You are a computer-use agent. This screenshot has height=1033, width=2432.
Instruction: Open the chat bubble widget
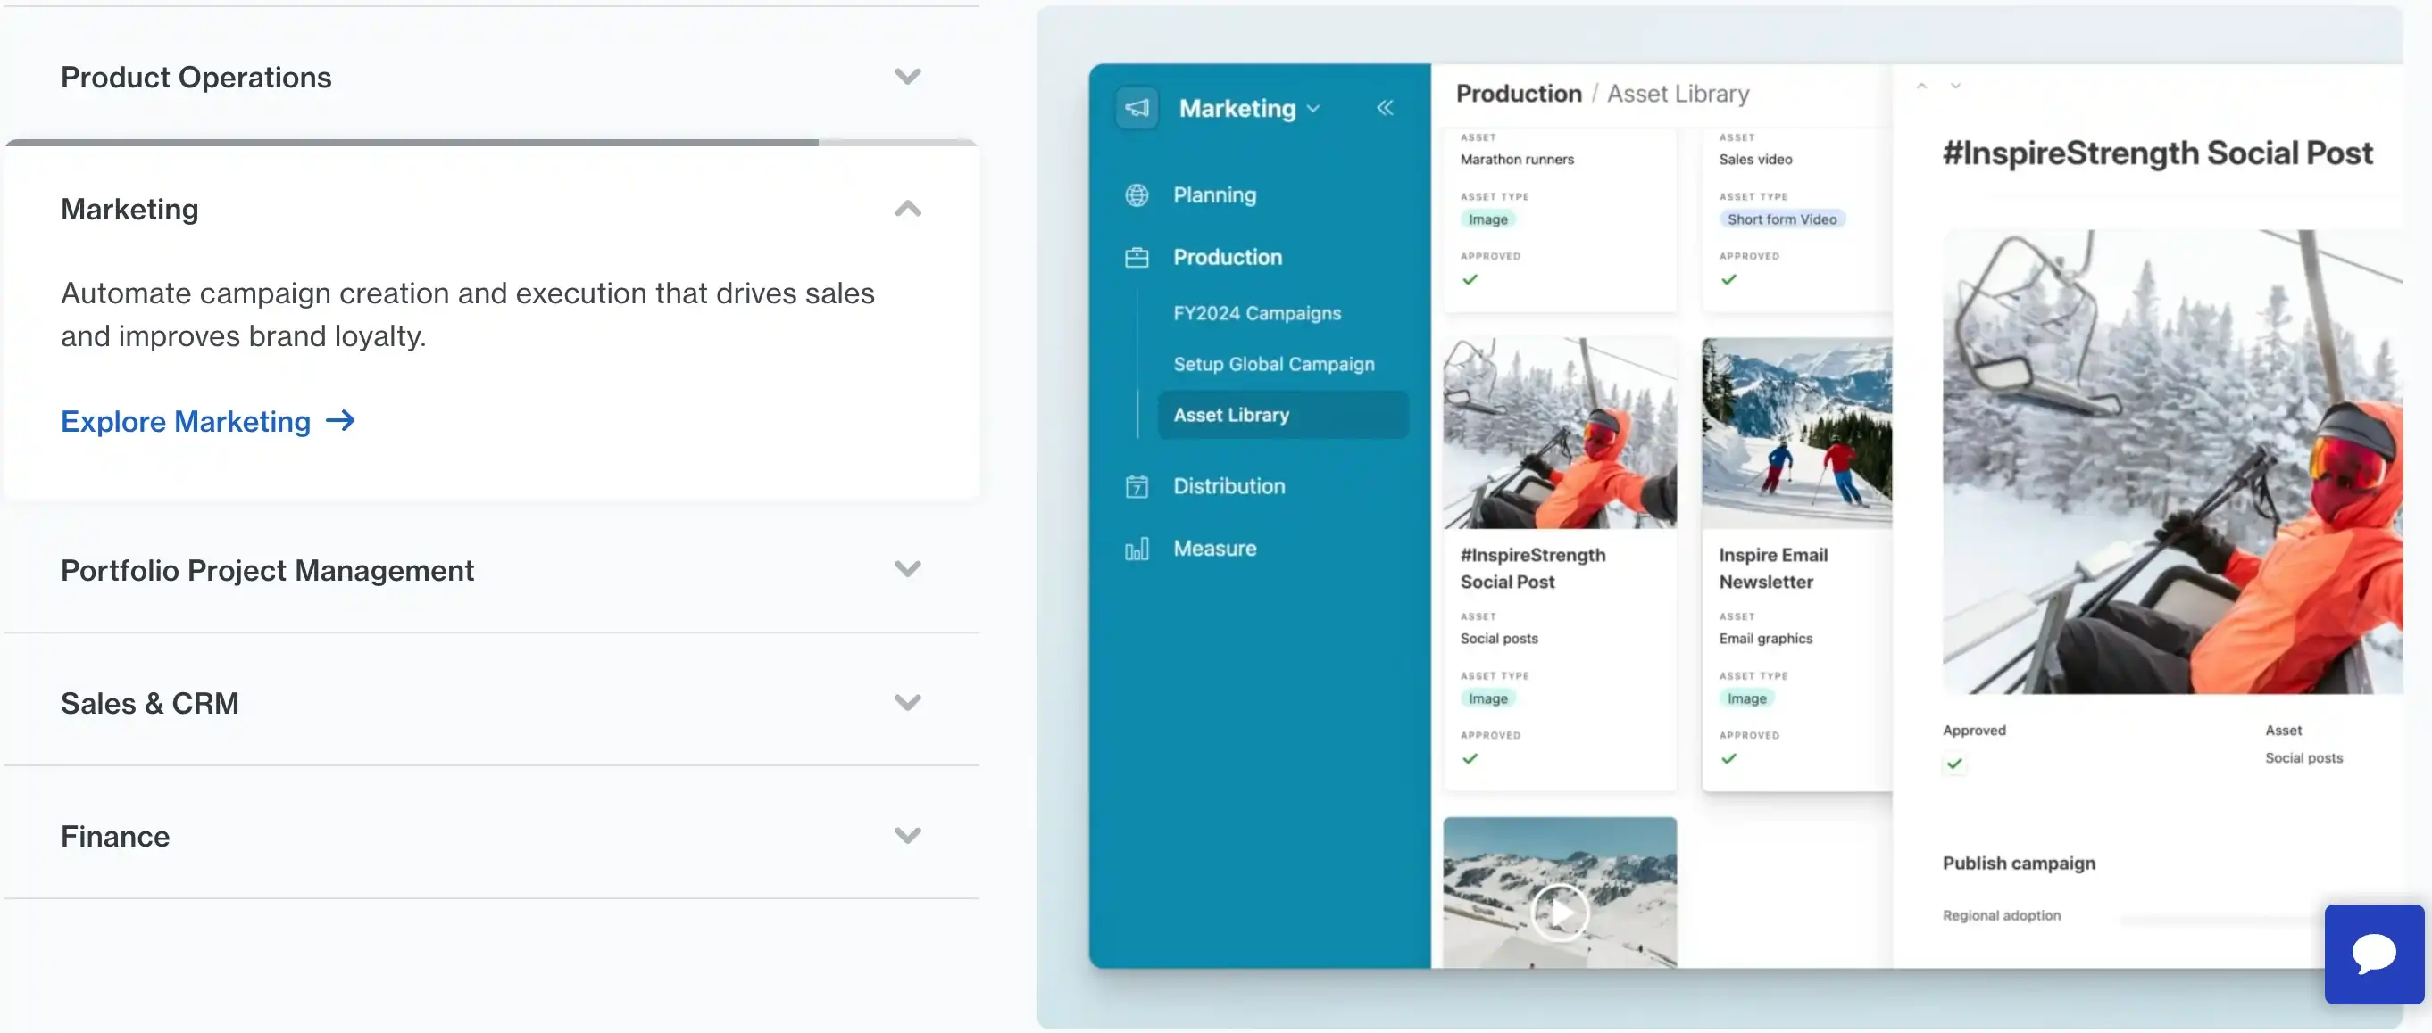click(x=2373, y=954)
